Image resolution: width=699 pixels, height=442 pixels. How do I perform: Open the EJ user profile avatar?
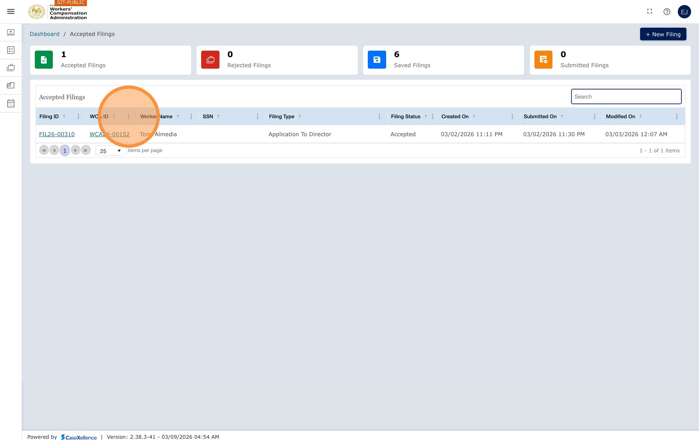684,12
